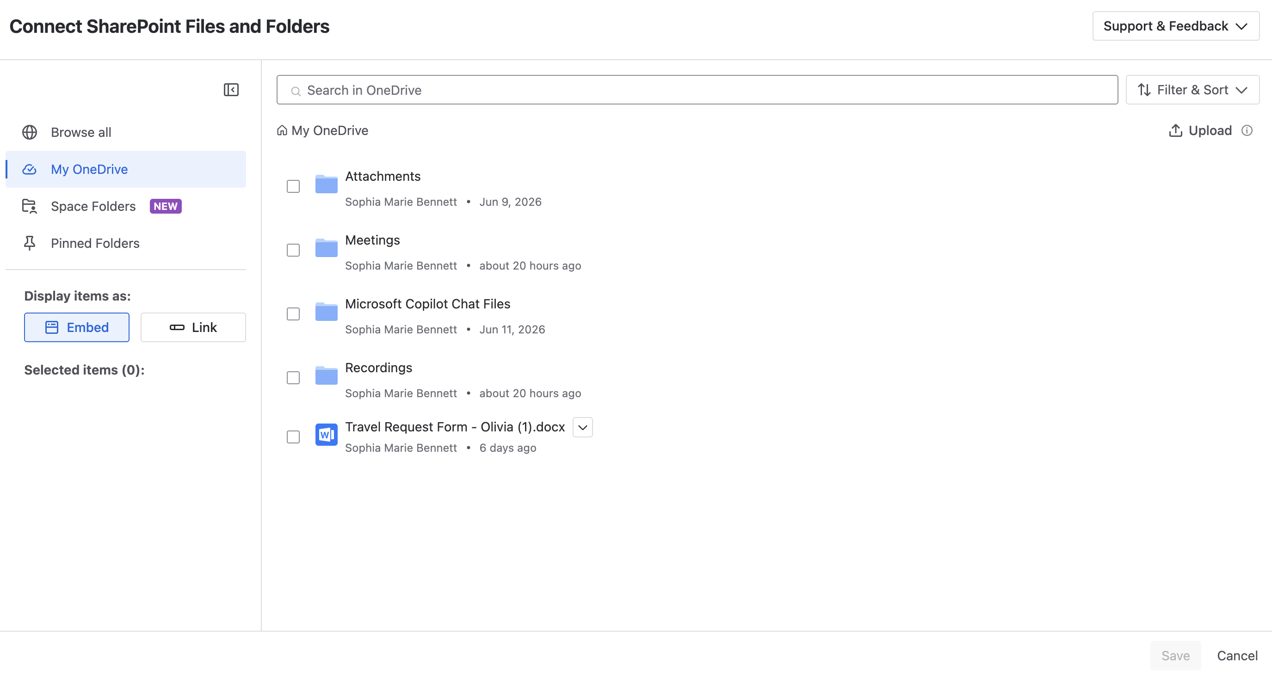The image size is (1272, 676).
Task: Tick the Microsoft Copilot Chat Files checkbox
Action: (293, 314)
